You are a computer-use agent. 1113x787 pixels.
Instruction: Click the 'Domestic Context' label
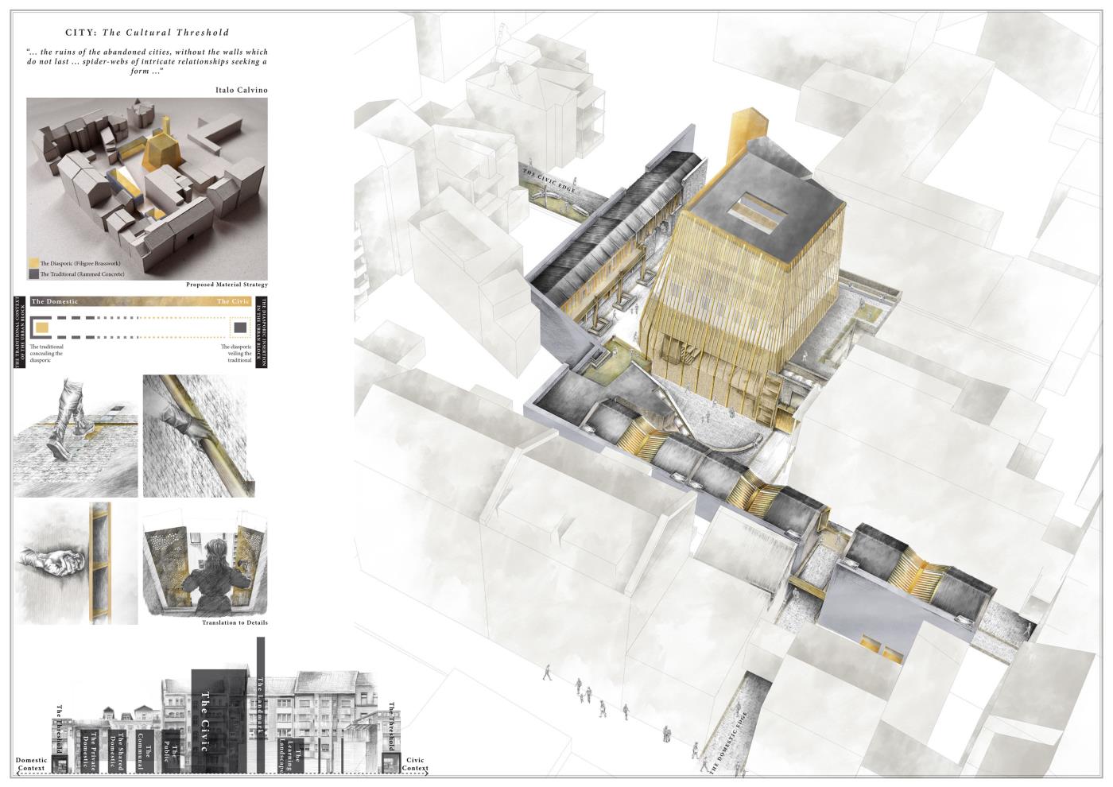pos(32,765)
